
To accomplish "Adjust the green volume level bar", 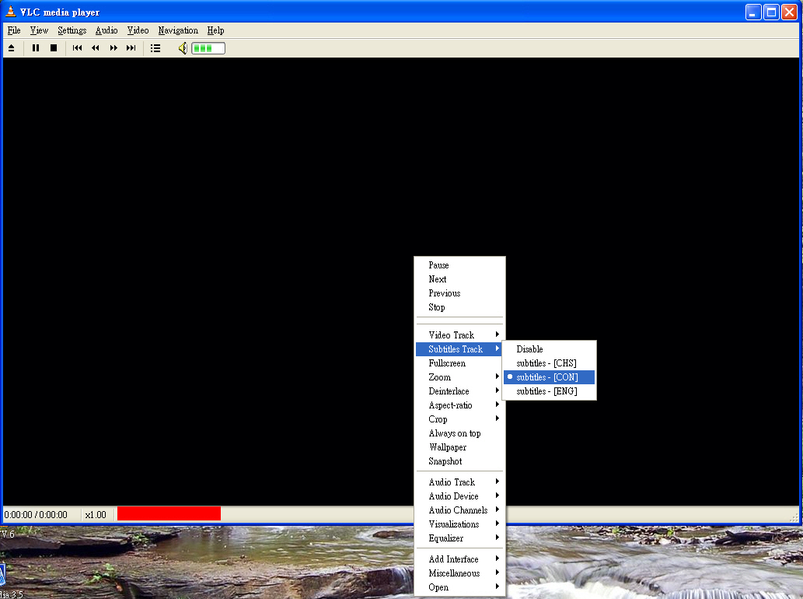I will 208,48.
